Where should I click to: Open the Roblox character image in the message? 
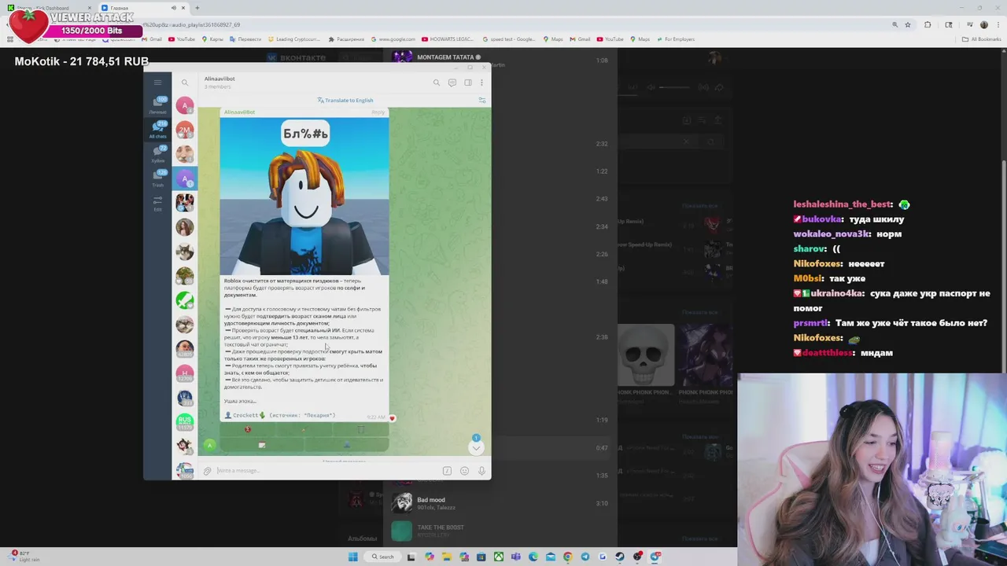point(304,197)
